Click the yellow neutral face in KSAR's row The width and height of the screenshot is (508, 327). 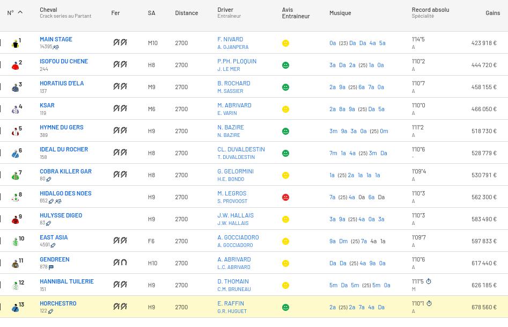285,109
